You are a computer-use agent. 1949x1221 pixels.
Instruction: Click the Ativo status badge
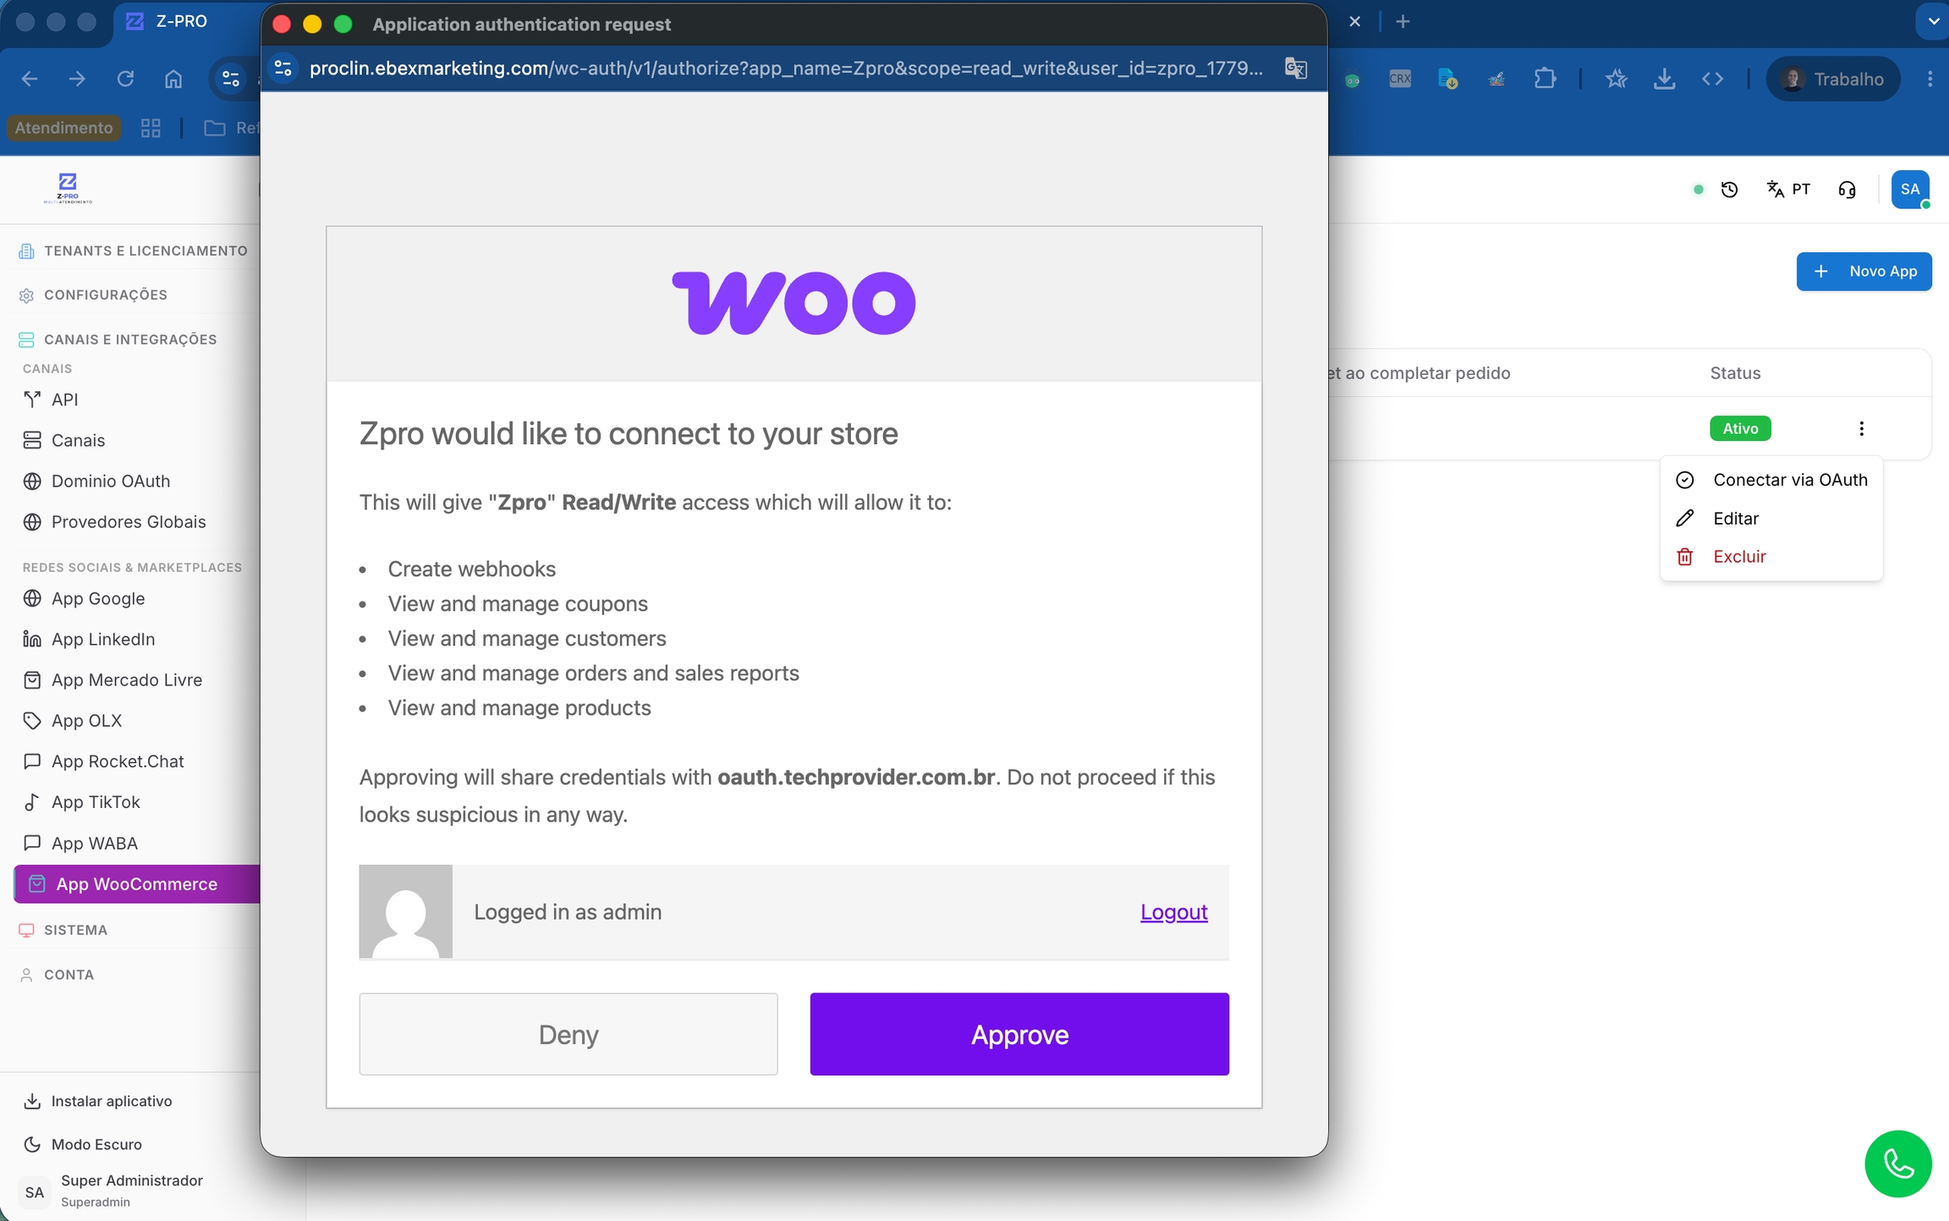[1740, 428]
